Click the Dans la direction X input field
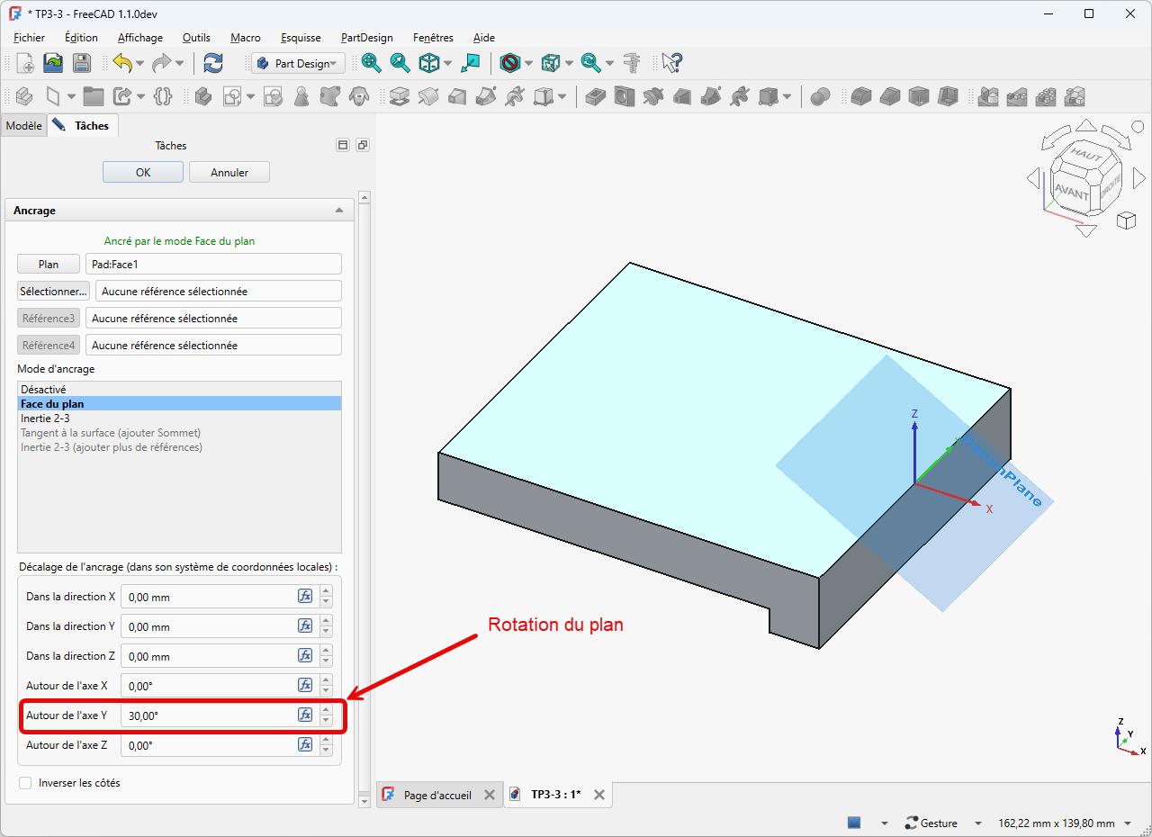1152x837 pixels. coord(207,597)
